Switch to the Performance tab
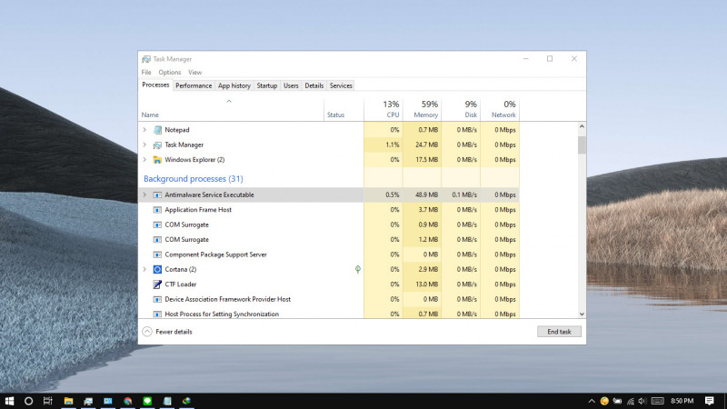 tap(194, 85)
